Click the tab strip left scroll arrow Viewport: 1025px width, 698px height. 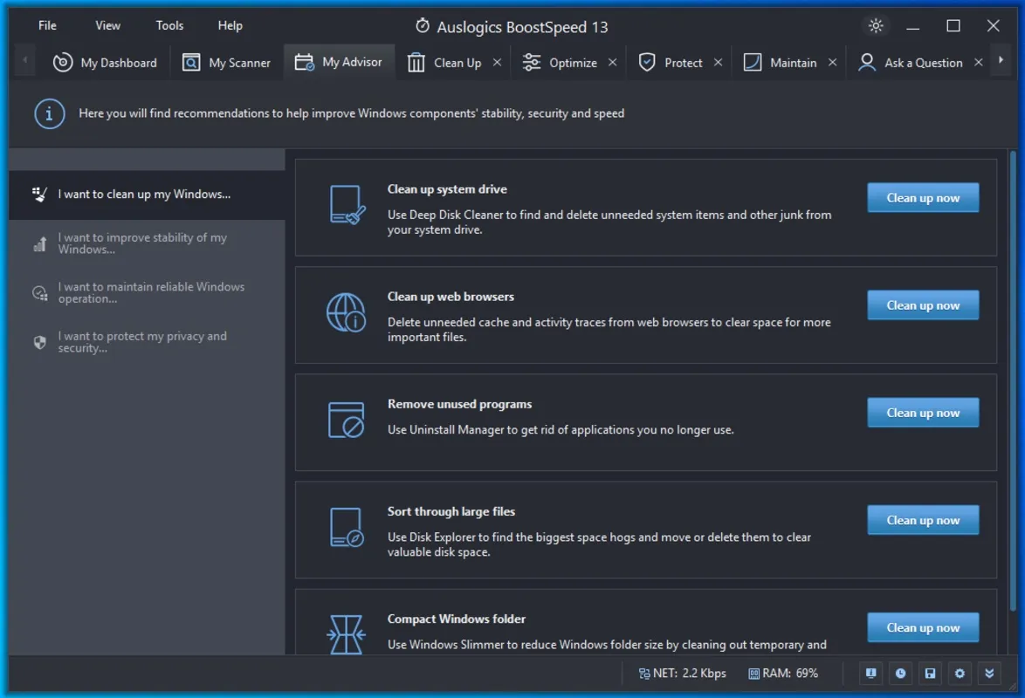[24, 60]
